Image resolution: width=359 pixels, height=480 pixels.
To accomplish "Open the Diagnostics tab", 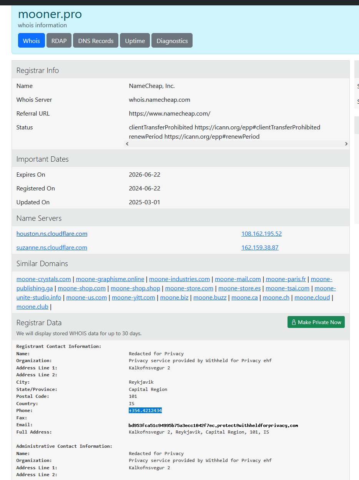I will click(x=172, y=41).
